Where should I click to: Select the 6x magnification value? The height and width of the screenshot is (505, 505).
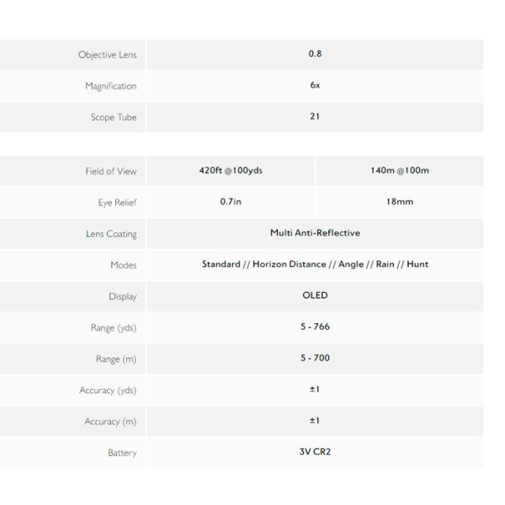pyautogui.click(x=315, y=85)
